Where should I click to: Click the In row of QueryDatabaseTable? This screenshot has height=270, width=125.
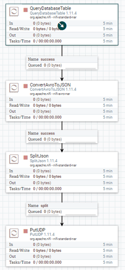click(x=62, y=23)
